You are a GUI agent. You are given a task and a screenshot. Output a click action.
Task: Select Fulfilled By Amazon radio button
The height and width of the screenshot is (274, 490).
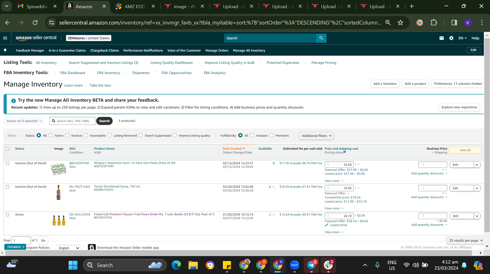click(x=252, y=135)
